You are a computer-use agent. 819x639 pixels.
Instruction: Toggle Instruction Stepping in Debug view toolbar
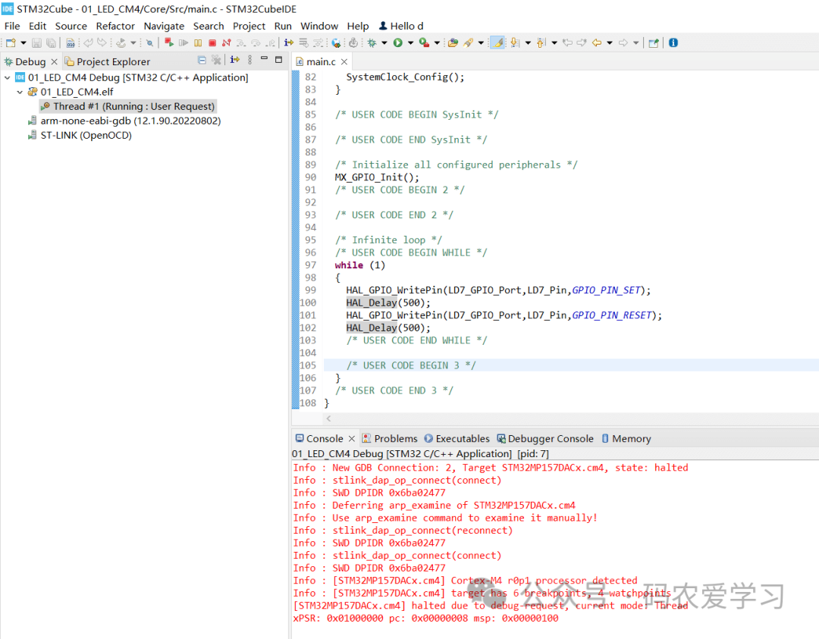(235, 60)
